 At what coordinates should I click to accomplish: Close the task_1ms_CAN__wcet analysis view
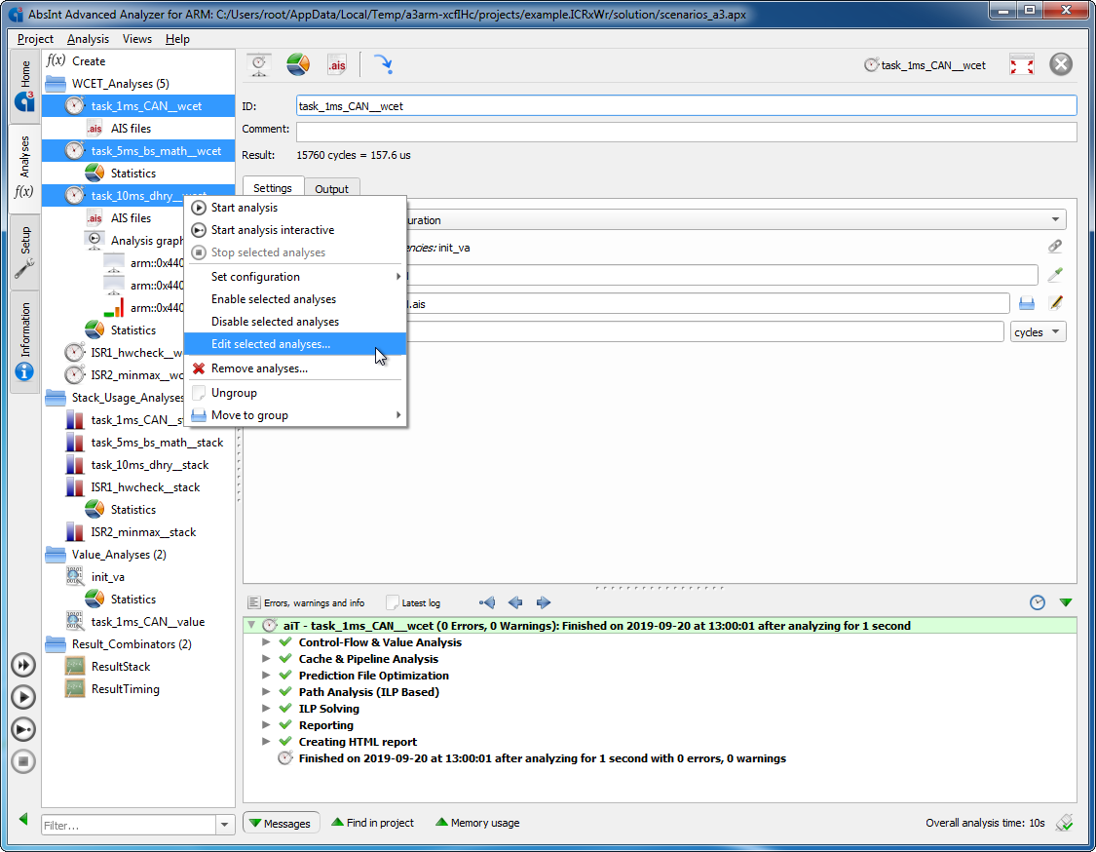[x=1060, y=64]
